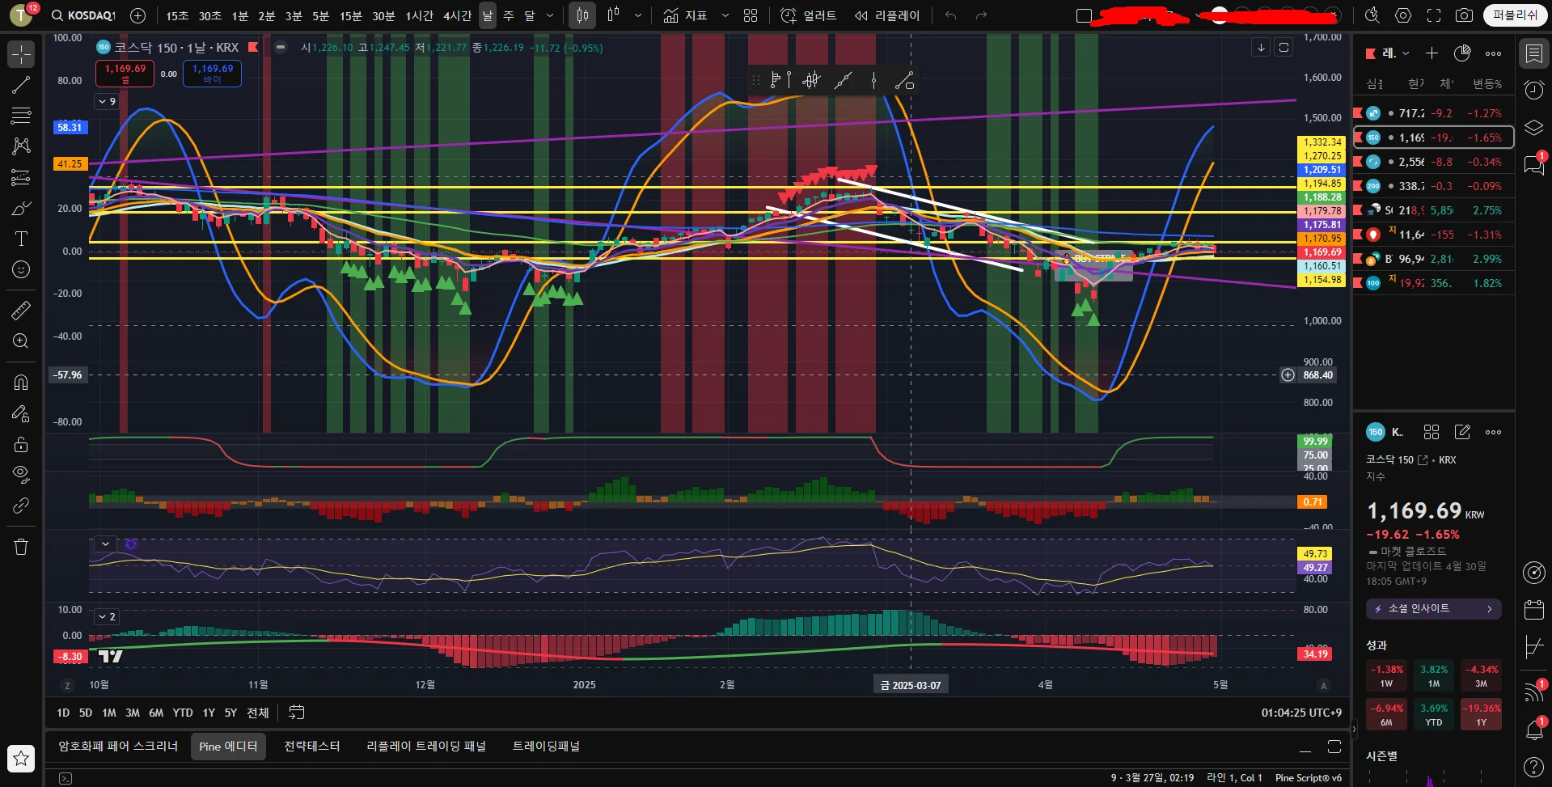Click the KOSDAQ symbol search field
Screen dimensions: 1552x787
pos(83,15)
